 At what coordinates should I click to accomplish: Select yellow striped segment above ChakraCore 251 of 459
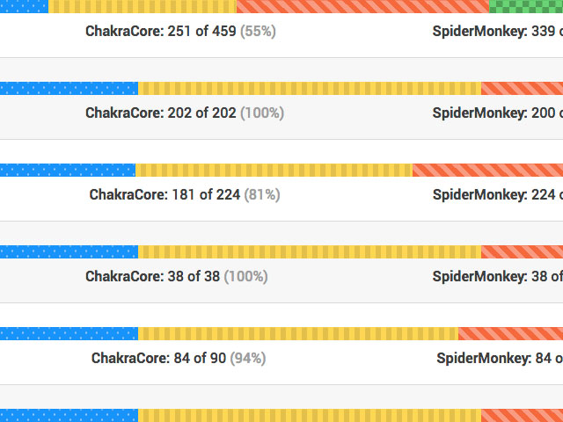pos(143,6)
